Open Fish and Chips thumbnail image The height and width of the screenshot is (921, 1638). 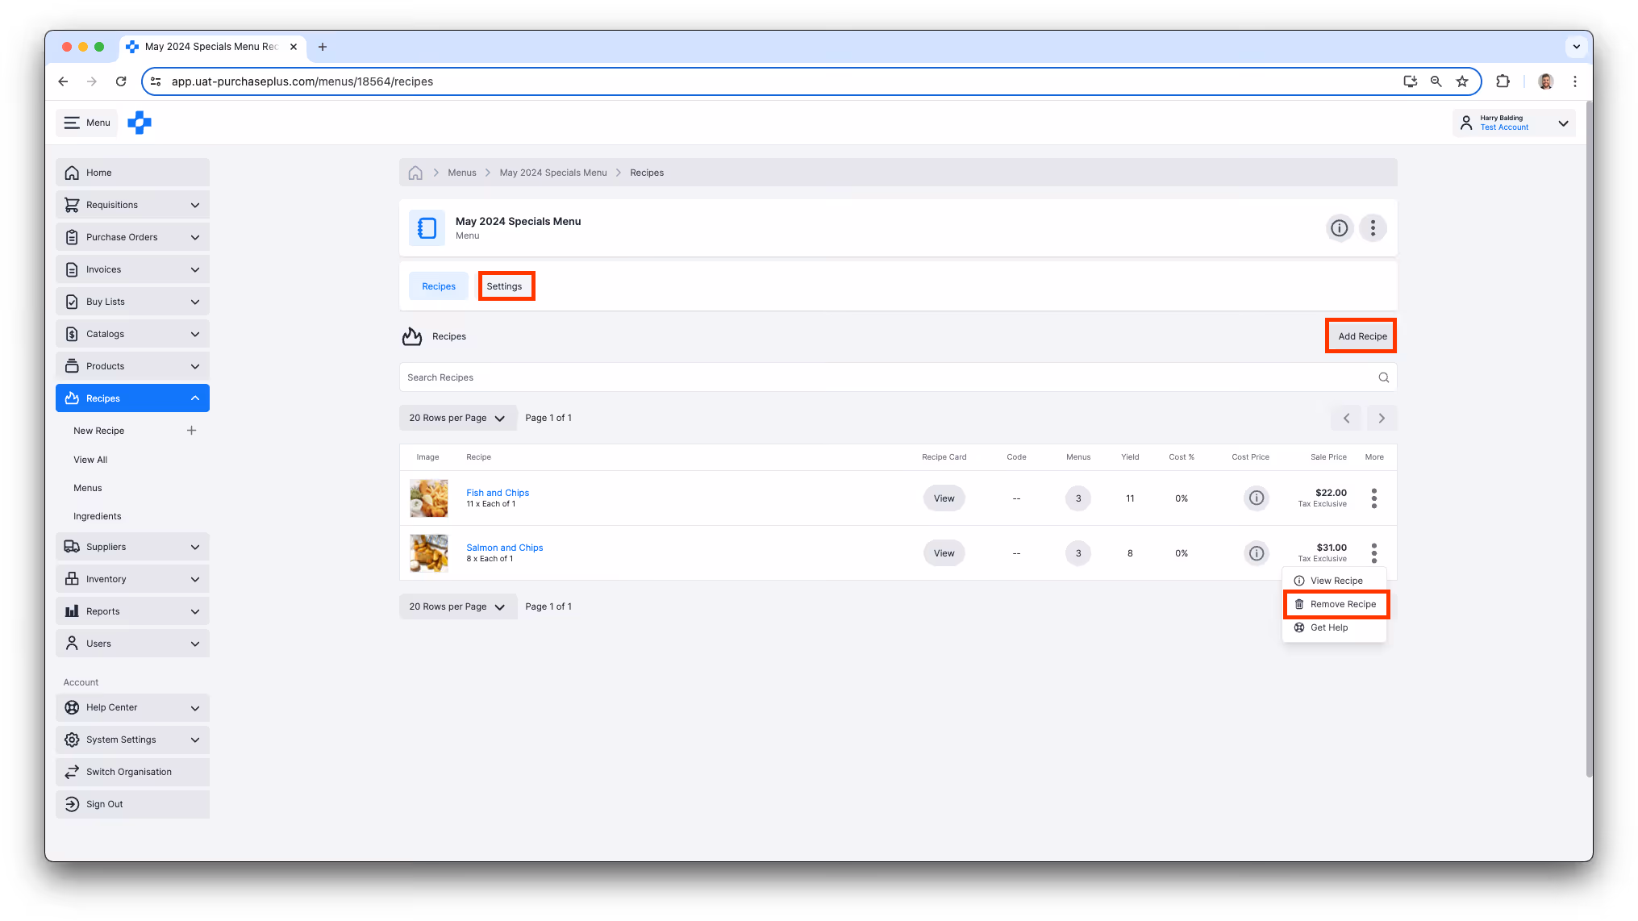[x=428, y=498]
